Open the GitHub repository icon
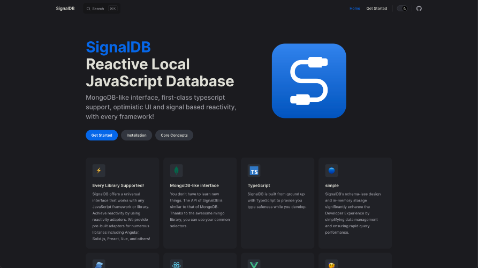478x268 pixels. pyautogui.click(x=419, y=9)
